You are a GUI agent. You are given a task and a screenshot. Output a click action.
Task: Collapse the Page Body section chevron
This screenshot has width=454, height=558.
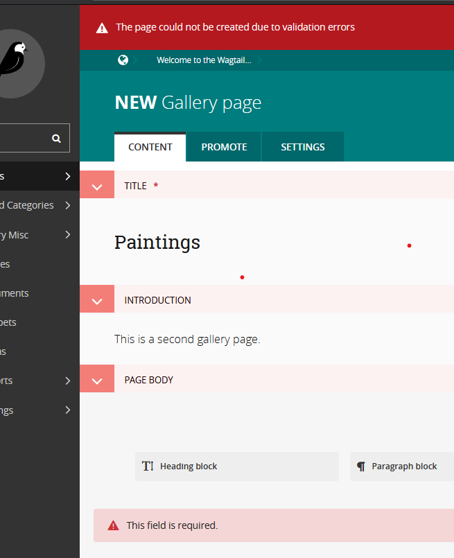pos(97,378)
